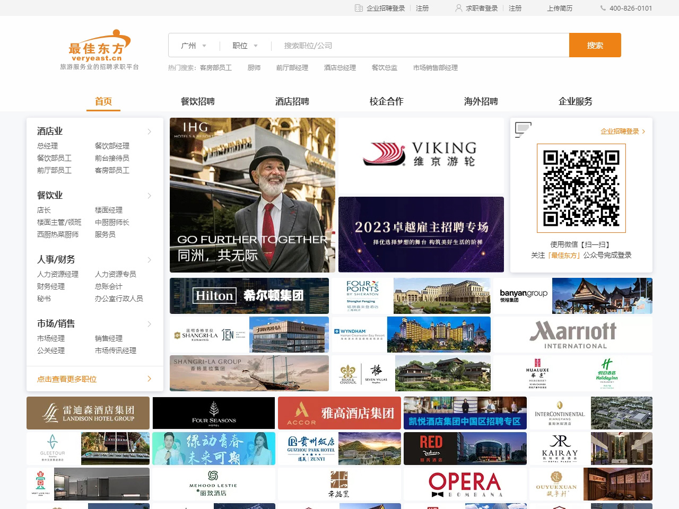The width and height of the screenshot is (679, 509).
Task: Click the 点击查看更多职位 link
Action: point(67,379)
